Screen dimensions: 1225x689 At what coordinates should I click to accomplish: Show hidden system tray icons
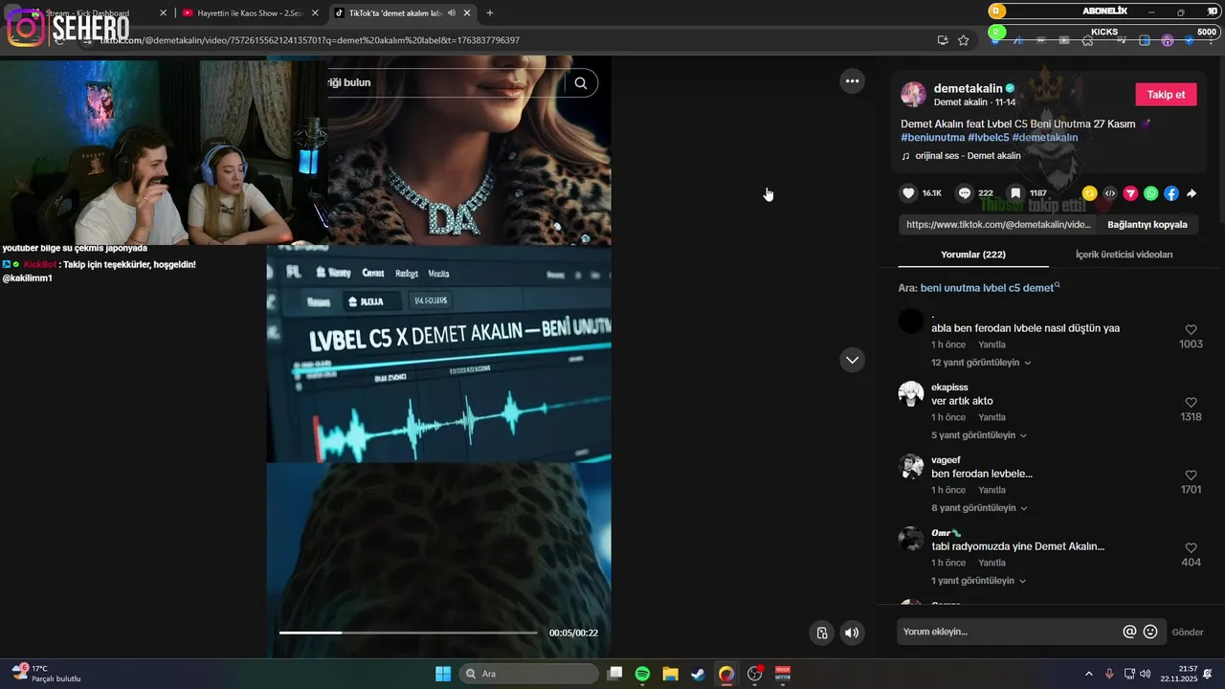click(1088, 674)
